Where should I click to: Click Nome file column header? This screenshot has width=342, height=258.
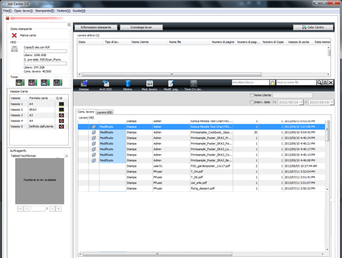pos(189,42)
